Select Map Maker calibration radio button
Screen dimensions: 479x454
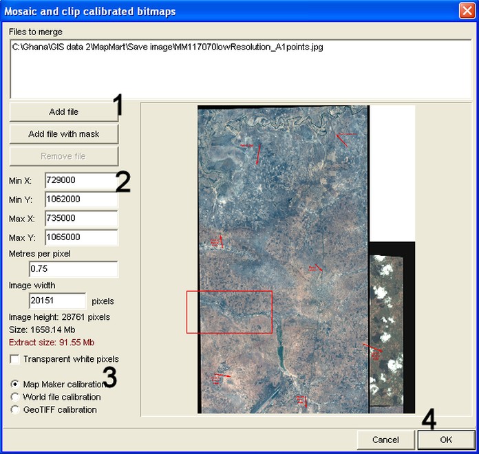click(x=15, y=384)
